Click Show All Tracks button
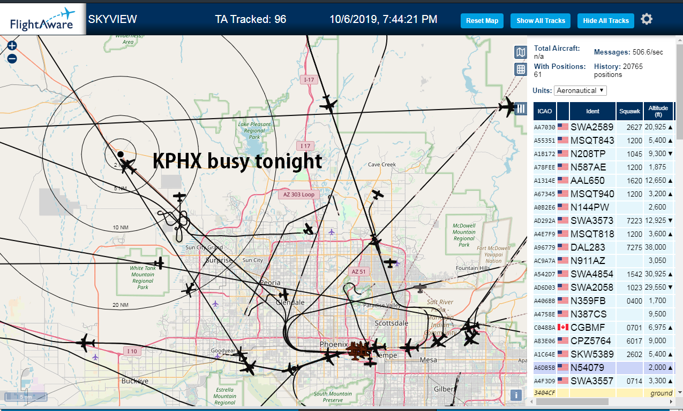Viewport: 683px width, 411px height. pos(541,21)
